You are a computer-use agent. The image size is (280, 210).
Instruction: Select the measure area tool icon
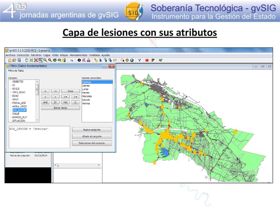pos(84,60)
